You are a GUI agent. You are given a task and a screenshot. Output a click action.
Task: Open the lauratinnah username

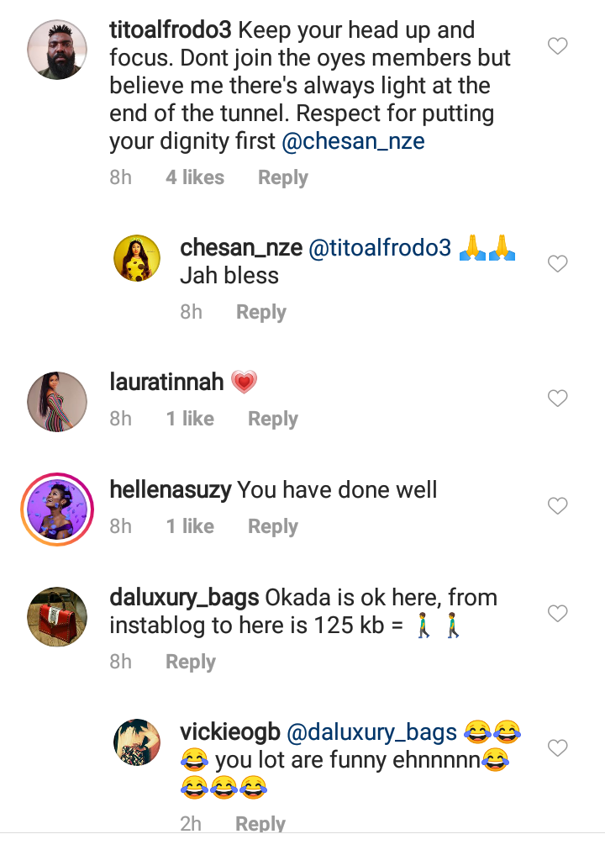[x=166, y=383]
